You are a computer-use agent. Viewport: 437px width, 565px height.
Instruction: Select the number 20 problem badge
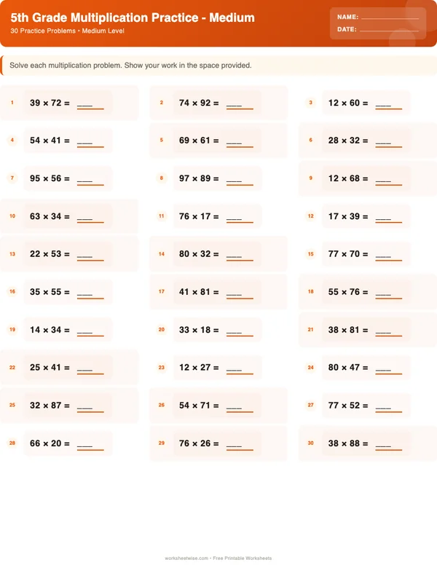click(x=162, y=330)
